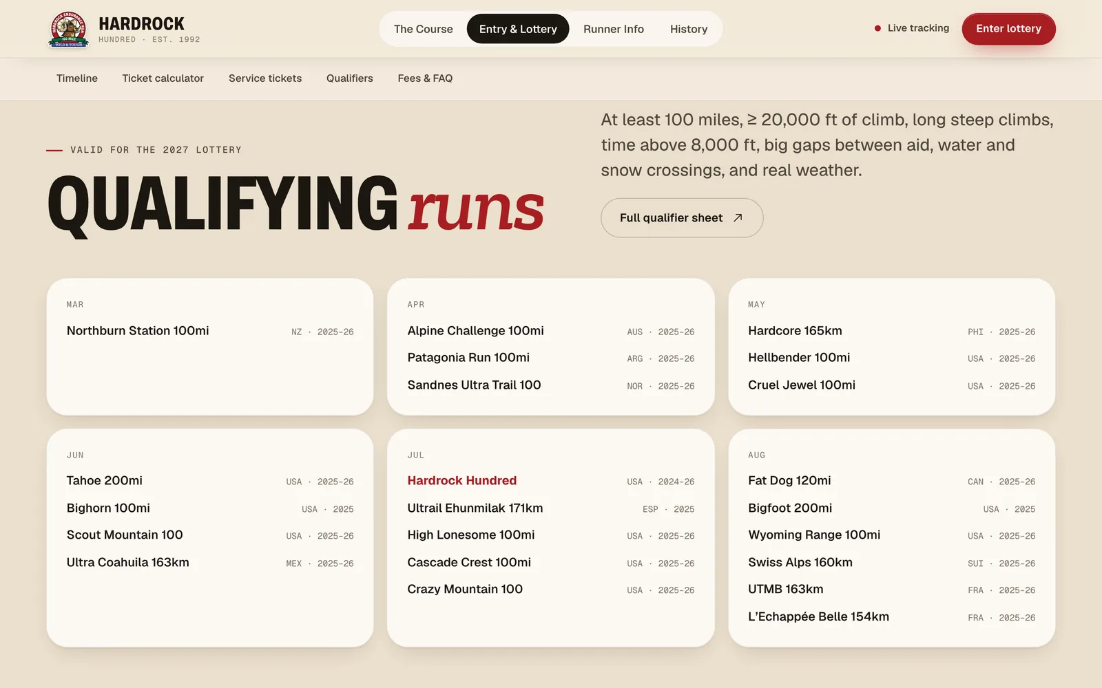Select Northburn Station 100mi row
The width and height of the screenshot is (1102, 688).
210,331
